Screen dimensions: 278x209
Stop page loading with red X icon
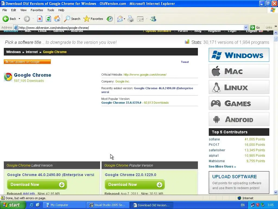[x=40, y=19]
